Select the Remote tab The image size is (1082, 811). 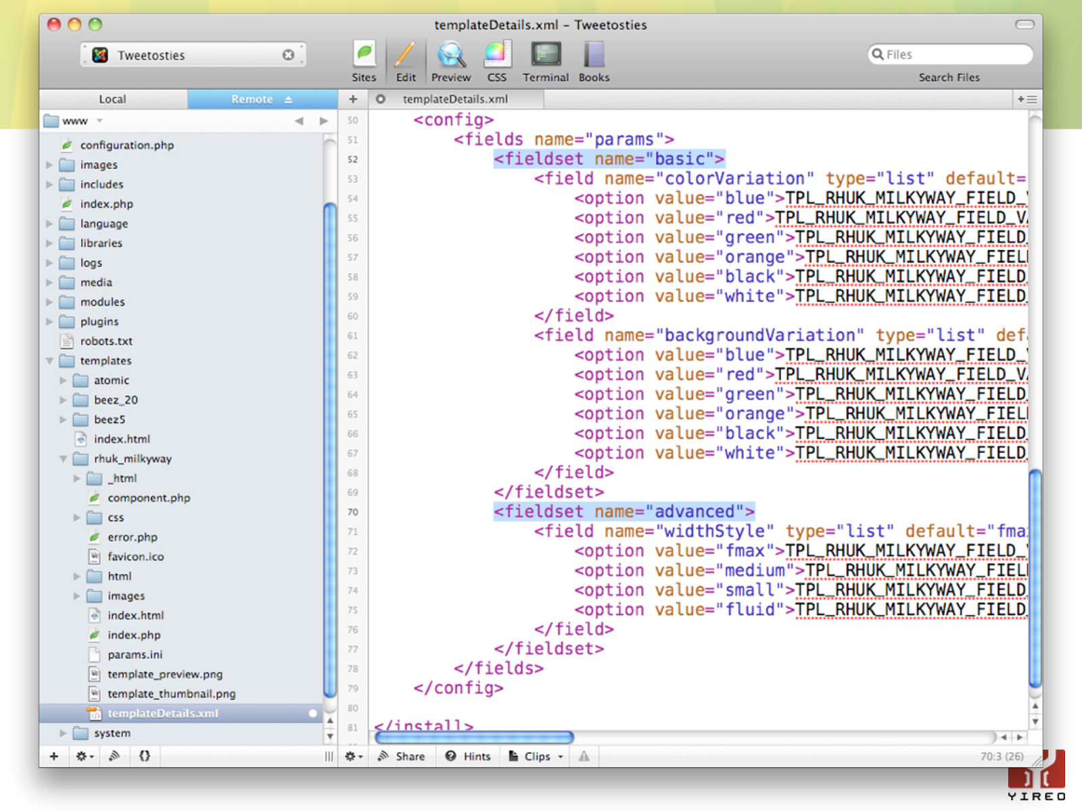(262, 99)
